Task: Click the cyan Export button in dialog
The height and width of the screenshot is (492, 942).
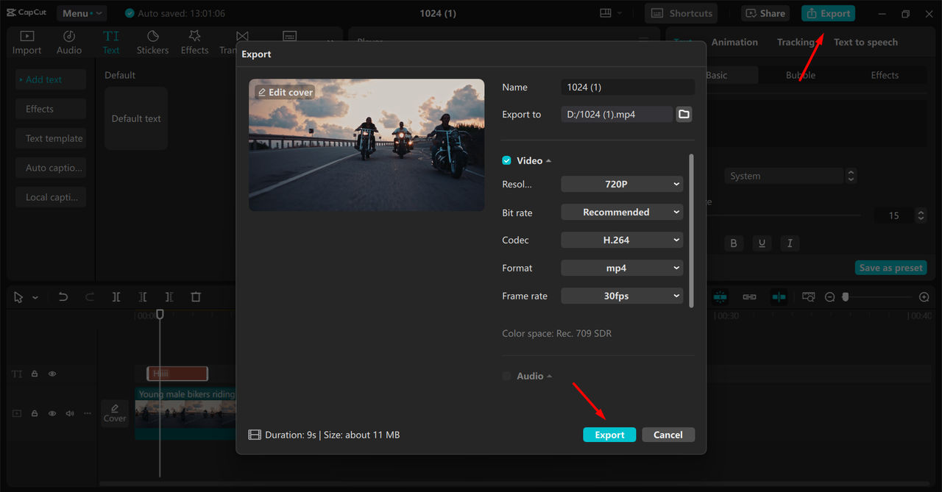Action: pyautogui.click(x=609, y=435)
